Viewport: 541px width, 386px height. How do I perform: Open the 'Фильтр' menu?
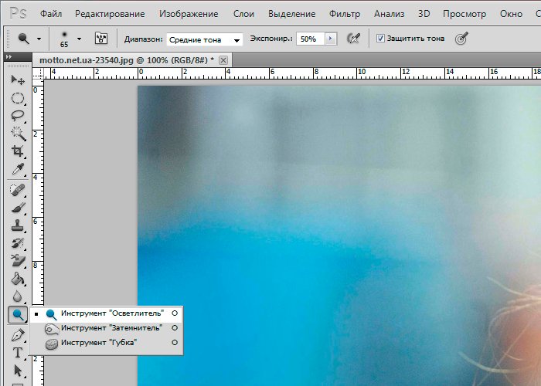click(344, 14)
